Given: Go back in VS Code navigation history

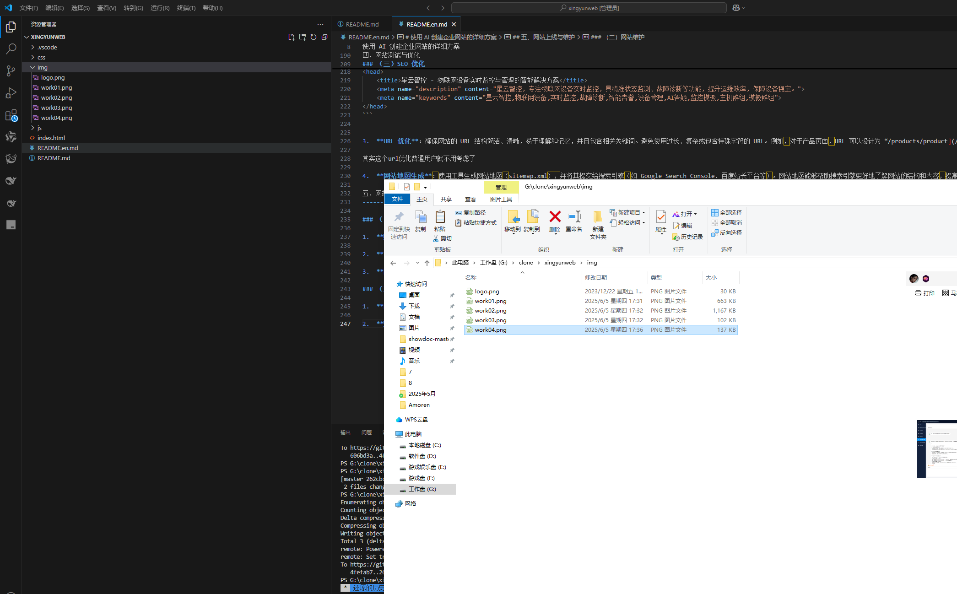Looking at the screenshot, I should pos(429,8).
